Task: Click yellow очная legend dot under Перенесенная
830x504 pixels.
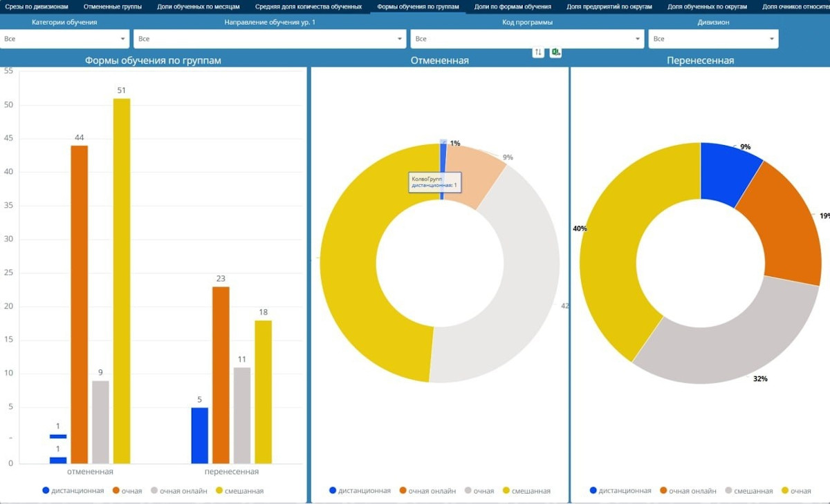Action: (785, 491)
